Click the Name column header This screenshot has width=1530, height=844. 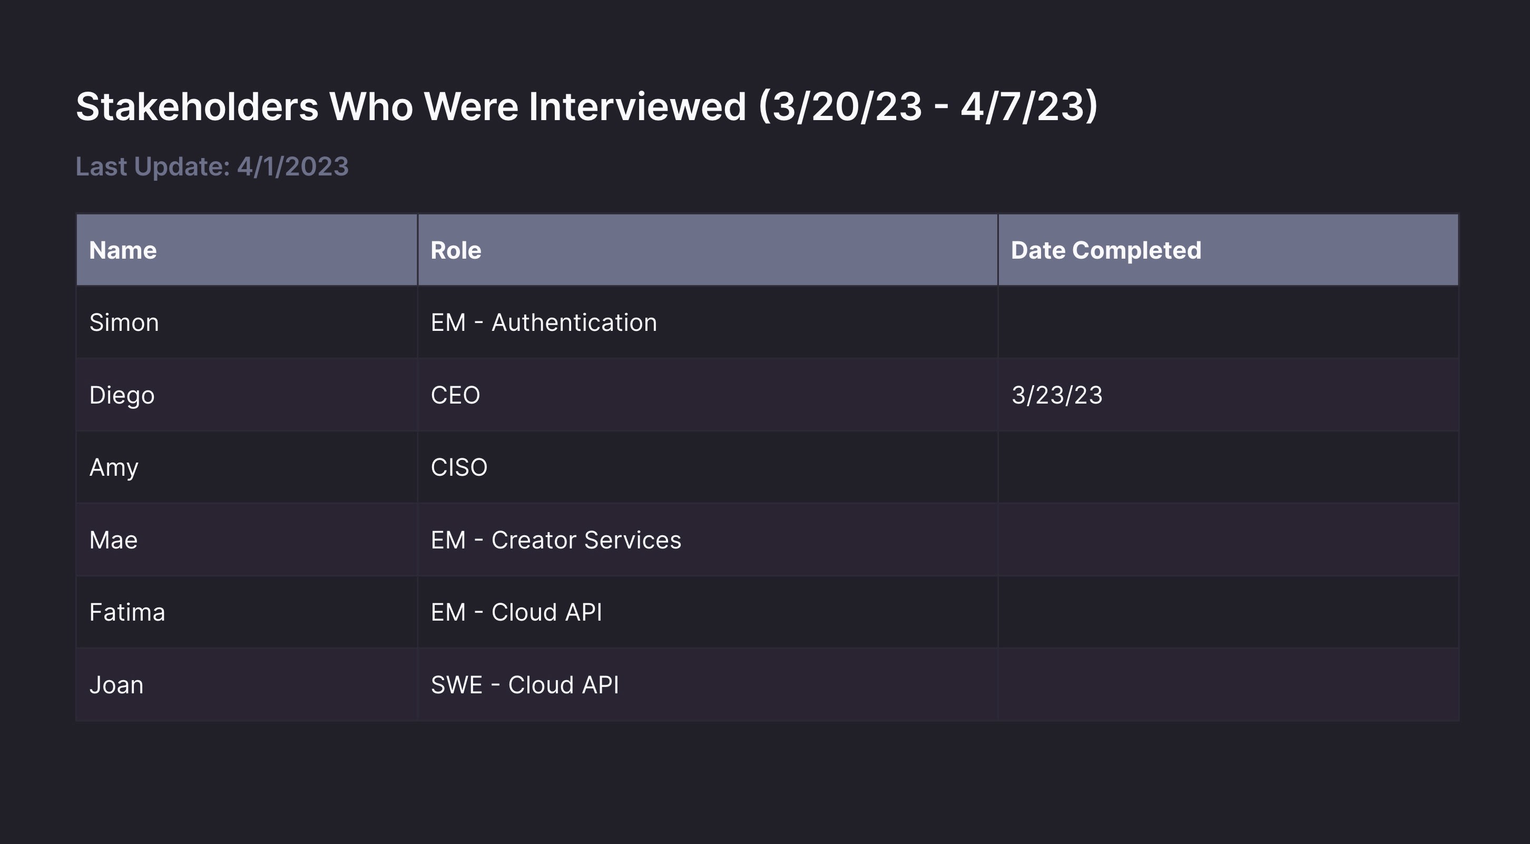click(247, 250)
